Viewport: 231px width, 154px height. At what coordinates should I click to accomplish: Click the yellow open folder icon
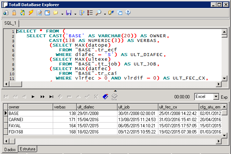[x=56, y=13]
